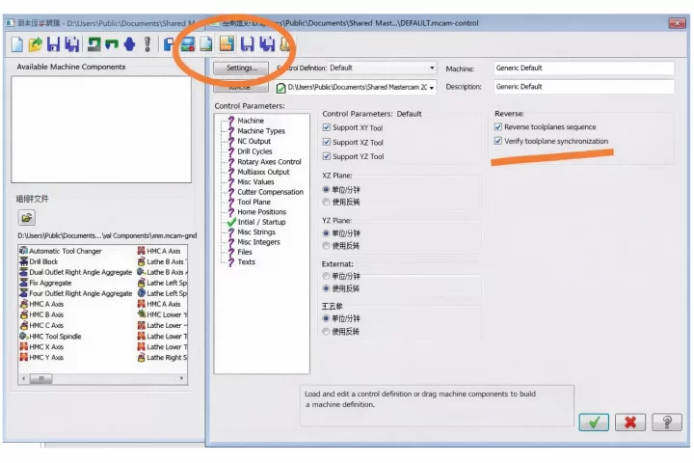Image resolution: width=694 pixels, height=463 pixels.
Task: Click the blue and red control panel icon
Action: click(x=188, y=44)
